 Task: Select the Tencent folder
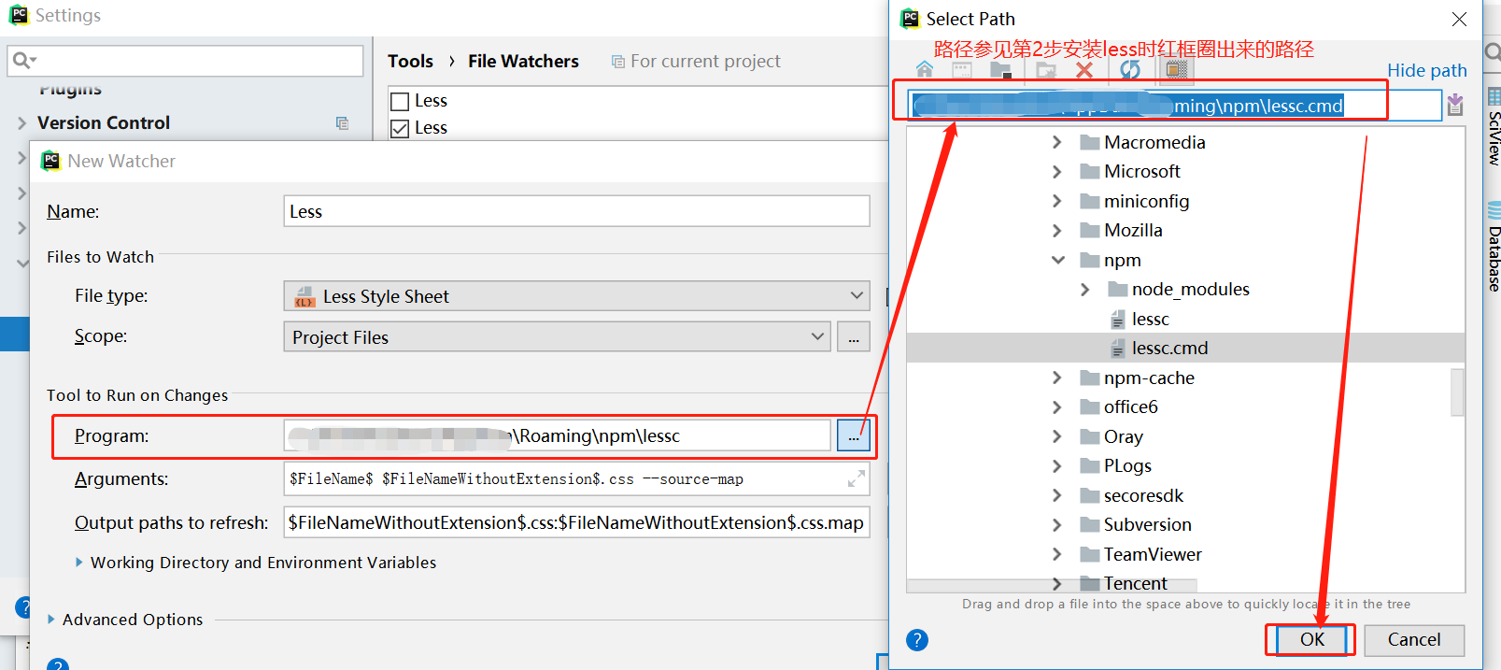[x=1135, y=583]
